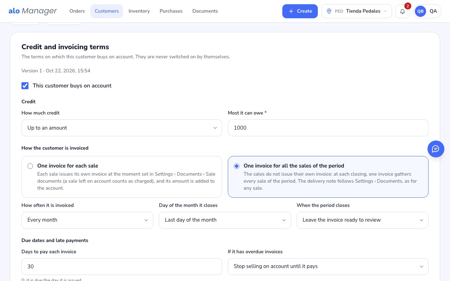450x281 pixels.
Task: Click the Most it can owe field
Action: click(328, 128)
